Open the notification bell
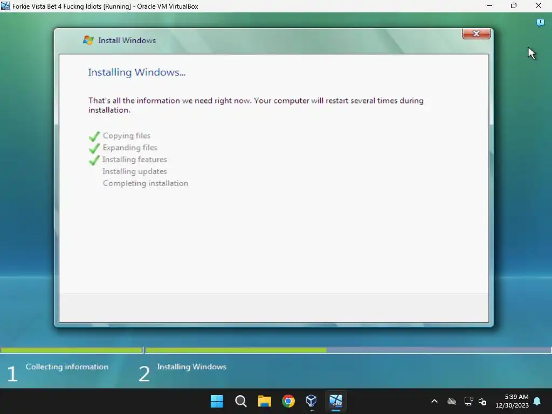 pos(537,401)
